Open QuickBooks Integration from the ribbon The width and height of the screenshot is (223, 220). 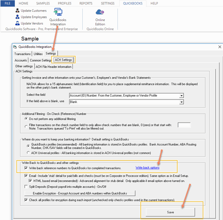tap(58, 17)
